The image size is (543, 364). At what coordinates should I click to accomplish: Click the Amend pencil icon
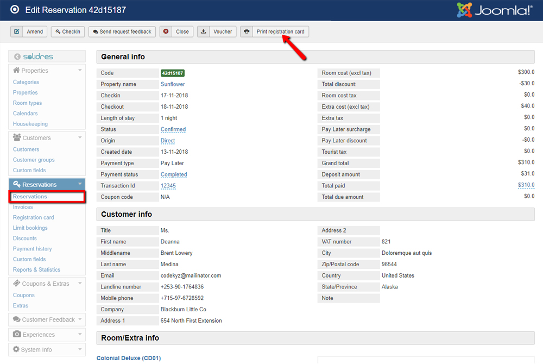click(x=17, y=32)
